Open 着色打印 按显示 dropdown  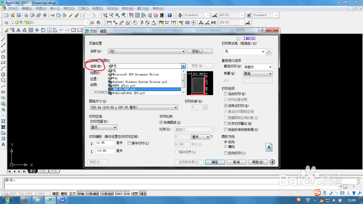(x=258, y=67)
